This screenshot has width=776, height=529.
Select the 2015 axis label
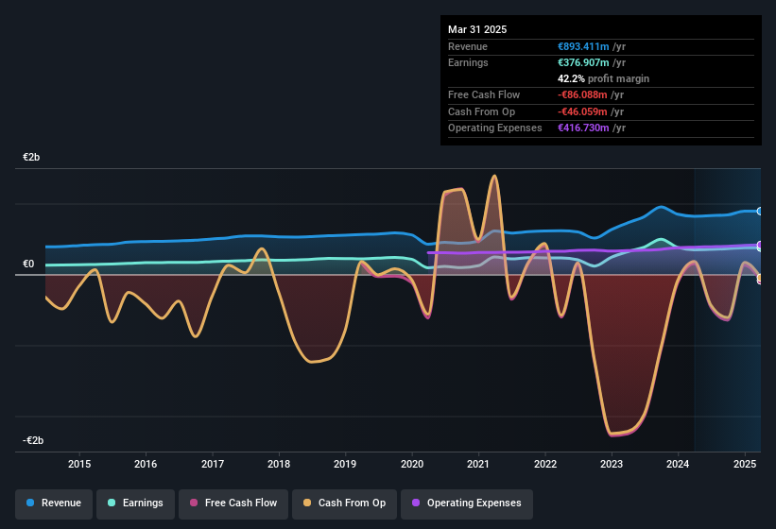(x=79, y=464)
